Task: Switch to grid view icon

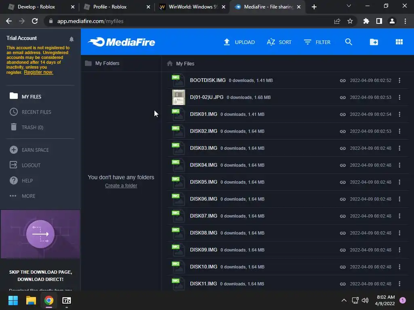Action: pyautogui.click(x=399, y=42)
